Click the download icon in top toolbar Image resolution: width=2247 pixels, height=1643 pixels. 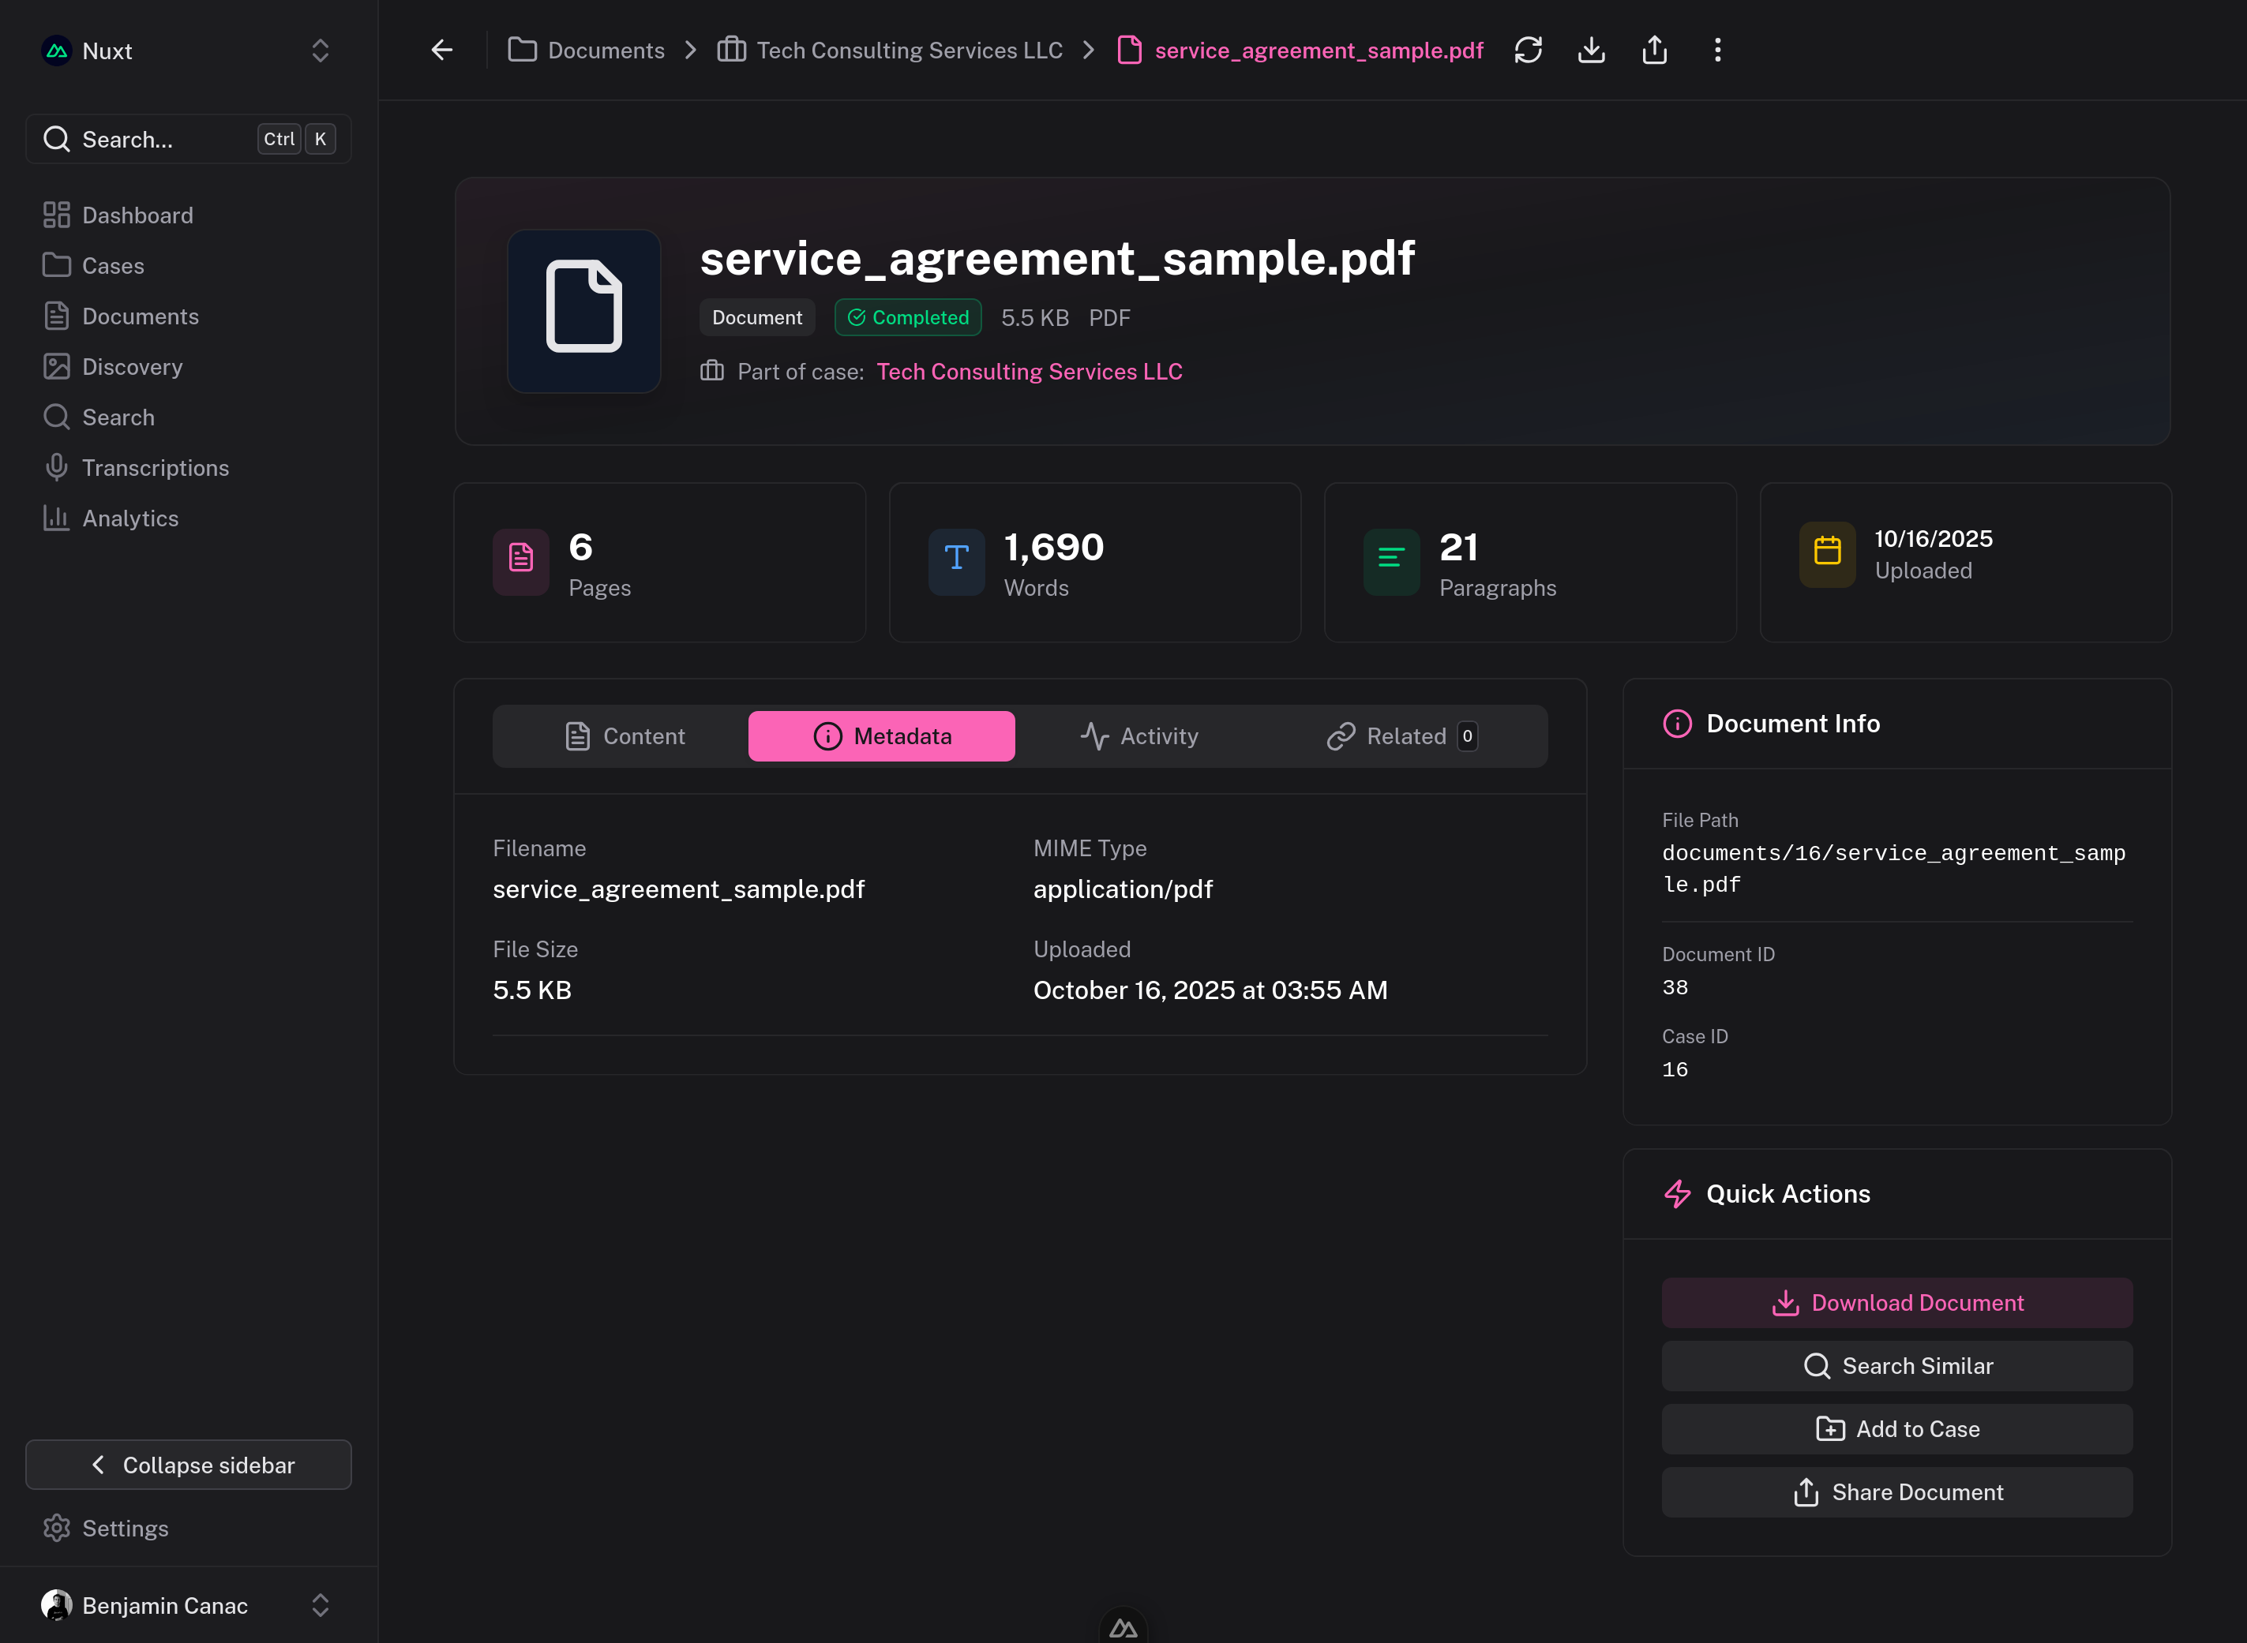1591,50
